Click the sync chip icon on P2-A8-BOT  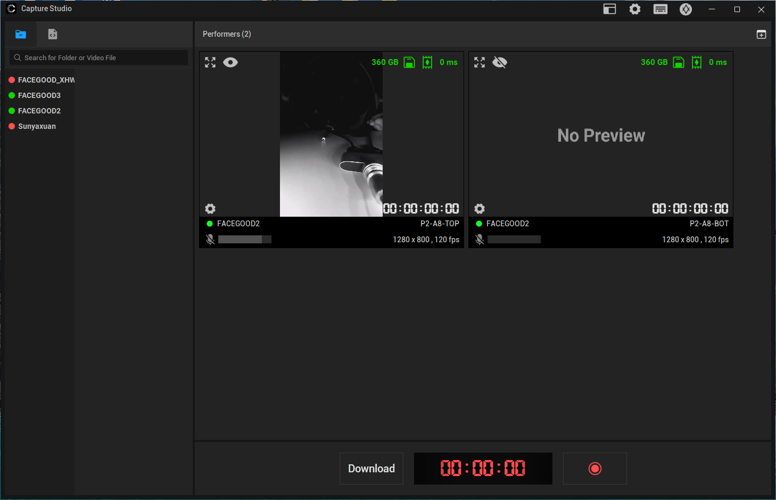click(x=697, y=62)
